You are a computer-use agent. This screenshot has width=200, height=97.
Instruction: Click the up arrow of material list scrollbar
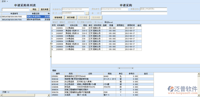point(198,74)
